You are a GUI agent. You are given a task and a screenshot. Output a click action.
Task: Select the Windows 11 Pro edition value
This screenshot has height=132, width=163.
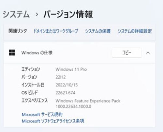point(71,69)
